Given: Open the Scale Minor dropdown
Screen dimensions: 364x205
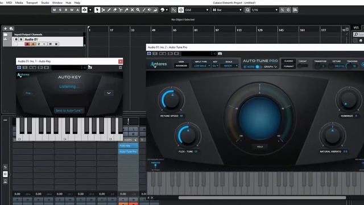Looking at the screenshot, I should [229, 66].
